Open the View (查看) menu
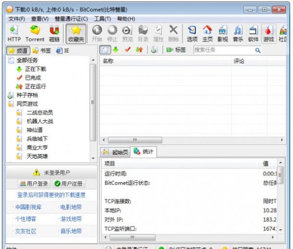 point(40,19)
